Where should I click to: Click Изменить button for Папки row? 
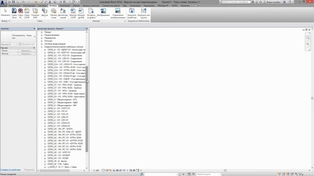tap(26, 51)
